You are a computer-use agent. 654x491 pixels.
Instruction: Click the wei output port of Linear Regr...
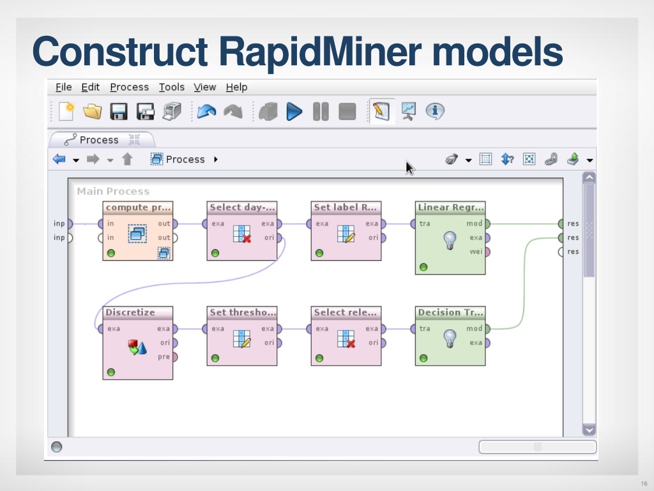487,252
